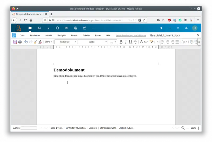
Task: Click the Seite 1 von 1 status
Action: tap(56, 128)
